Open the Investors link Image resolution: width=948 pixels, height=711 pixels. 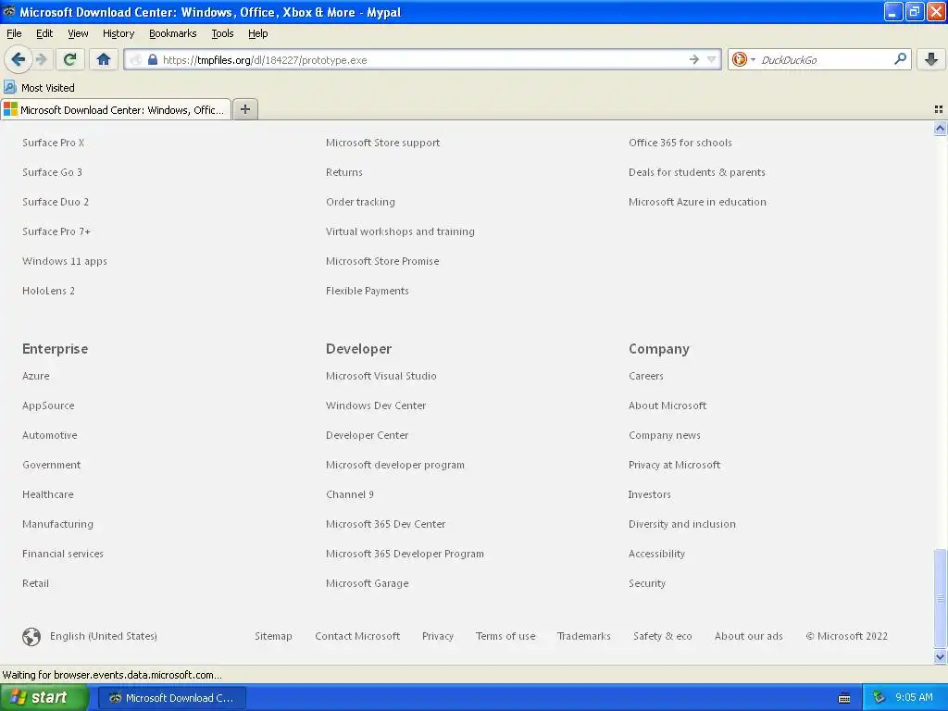[x=649, y=494]
